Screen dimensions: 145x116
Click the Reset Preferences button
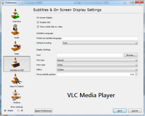click(43, 111)
